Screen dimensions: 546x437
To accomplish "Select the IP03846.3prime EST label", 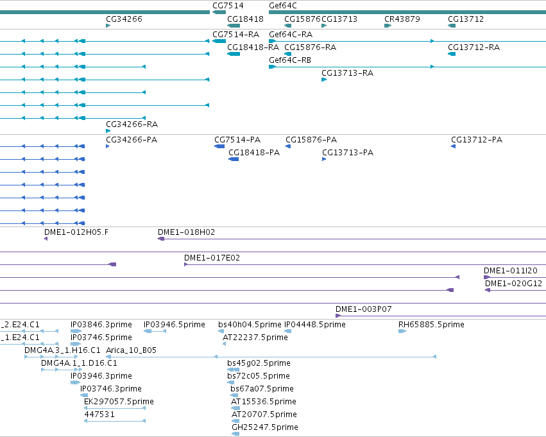I will click(101, 325).
